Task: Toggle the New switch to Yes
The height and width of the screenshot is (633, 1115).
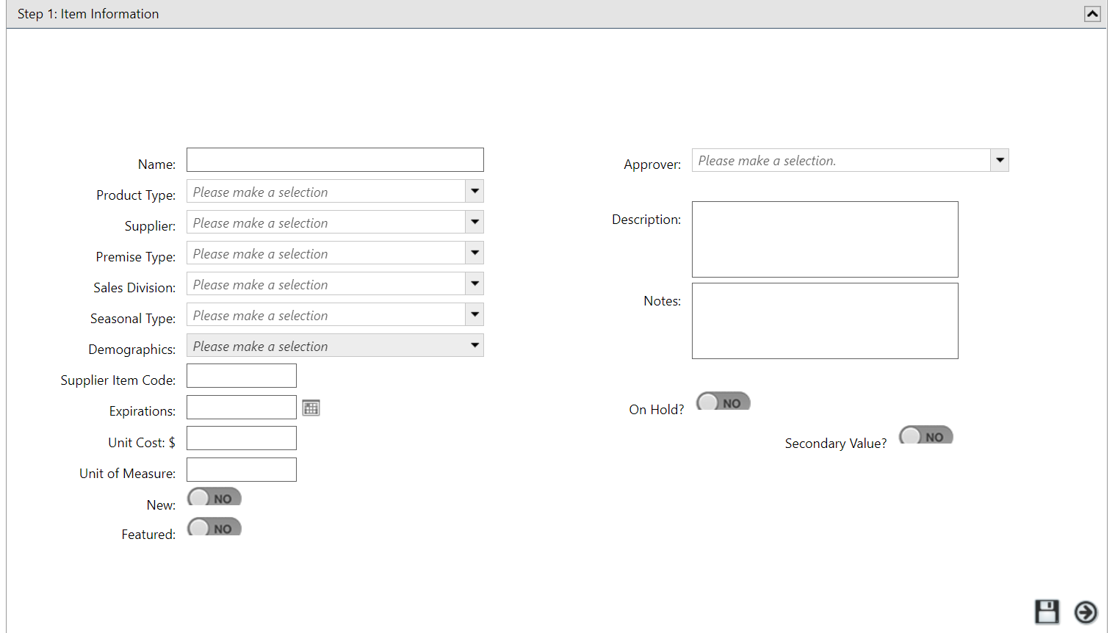Action: [x=214, y=497]
